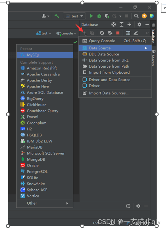Screen dimensions: 166x229
Task: Select BigQuery data source
Action: click(x=45, y=99)
